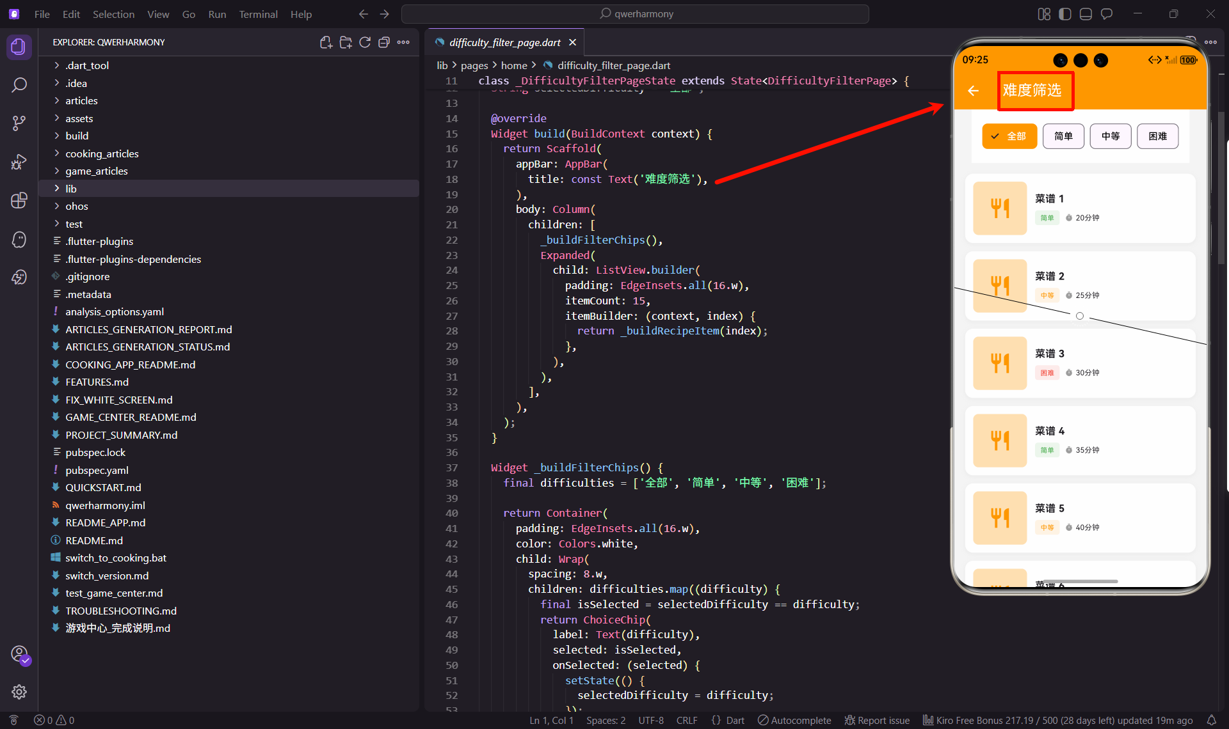Open the Search view in activity bar

tap(19, 85)
